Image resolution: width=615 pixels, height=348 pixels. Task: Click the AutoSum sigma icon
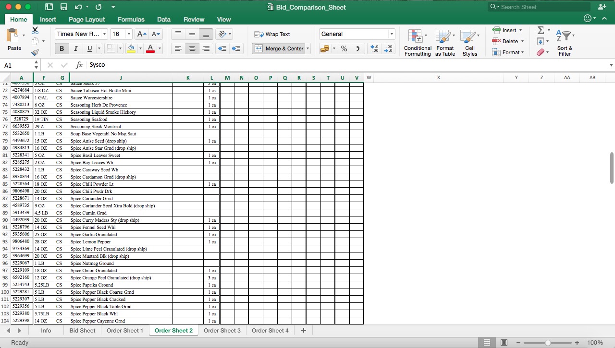click(x=541, y=30)
